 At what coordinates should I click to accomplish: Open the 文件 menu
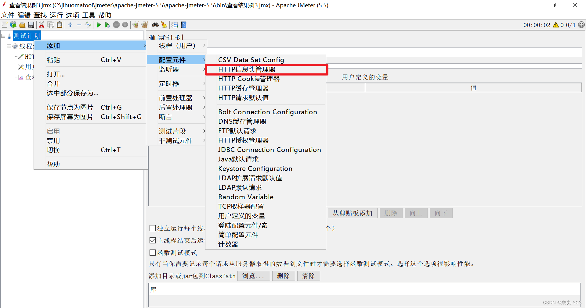pyautogui.click(x=8, y=15)
